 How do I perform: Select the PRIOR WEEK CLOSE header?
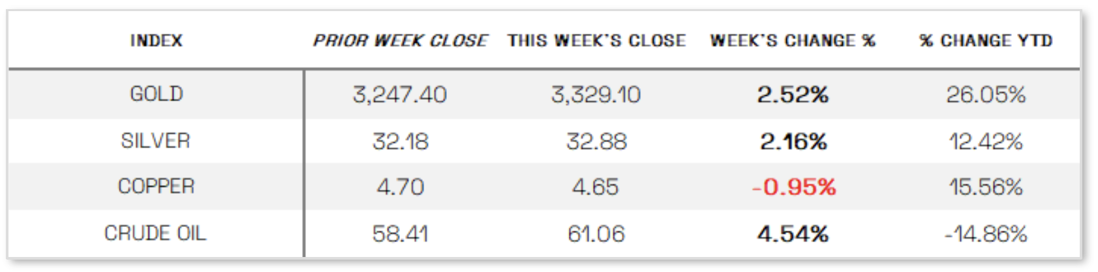(400, 40)
